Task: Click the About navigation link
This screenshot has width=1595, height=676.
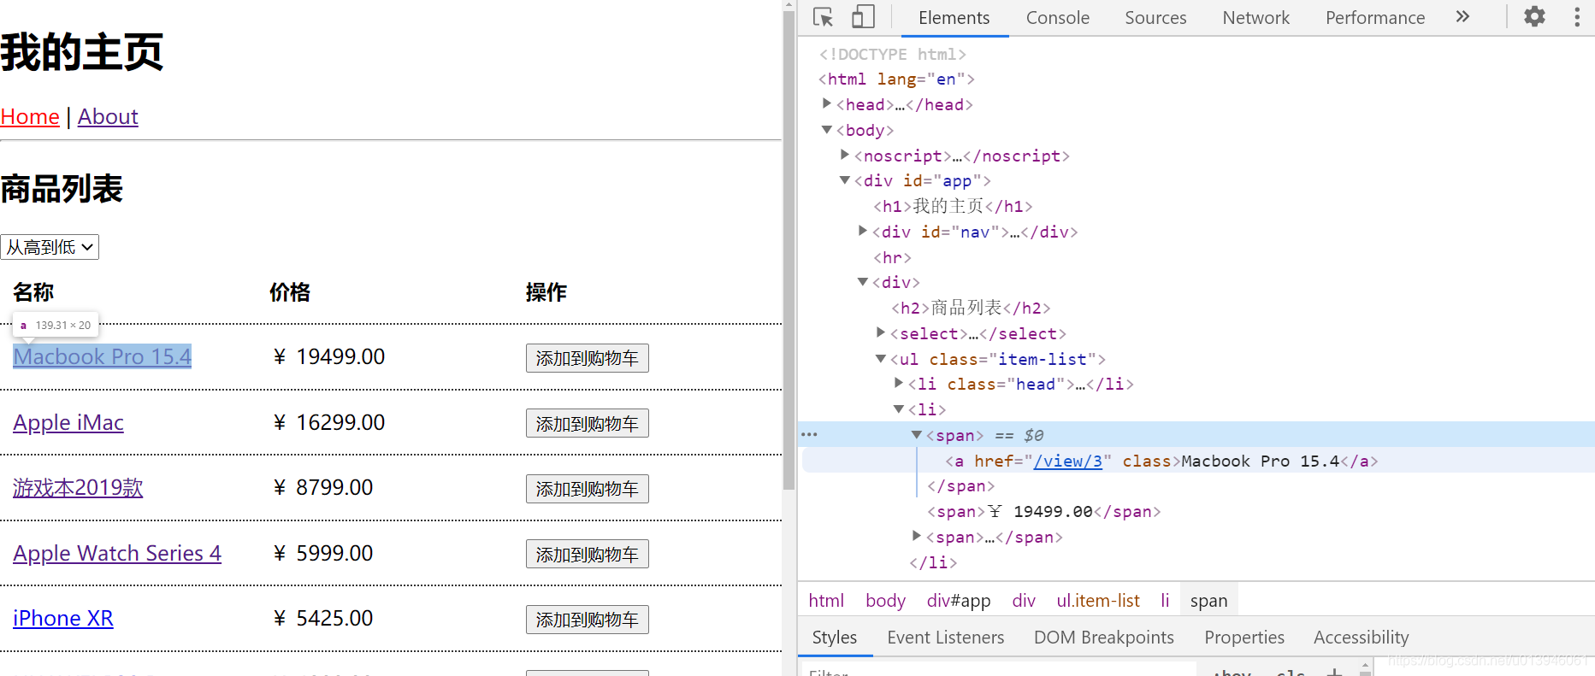Action: coord(108,116)
